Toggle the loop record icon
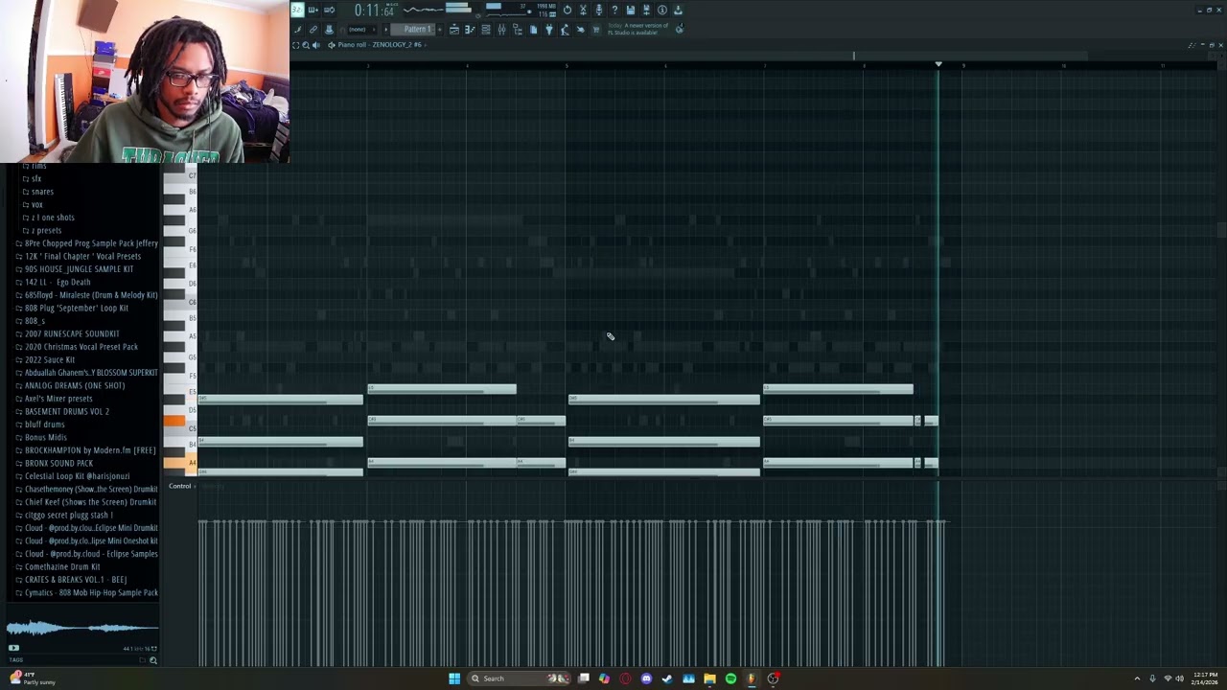Viewport: 1227px width, 690px height. [329, 10]
